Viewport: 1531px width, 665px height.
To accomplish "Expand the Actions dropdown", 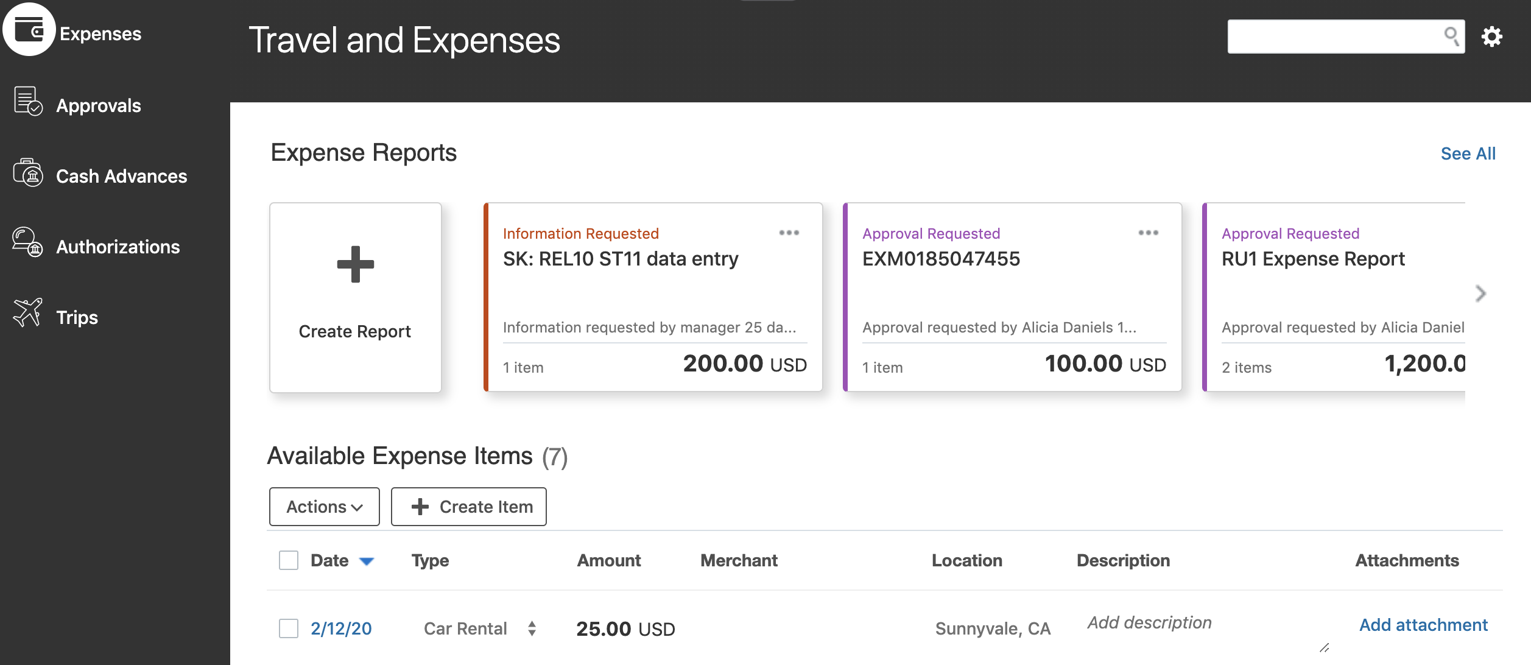I will tap(324, 507).
